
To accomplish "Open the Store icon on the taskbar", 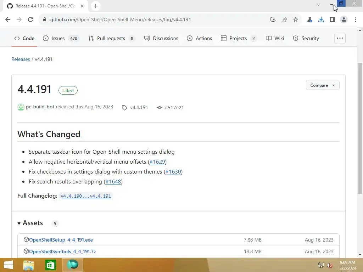I will tap(50, 265).
